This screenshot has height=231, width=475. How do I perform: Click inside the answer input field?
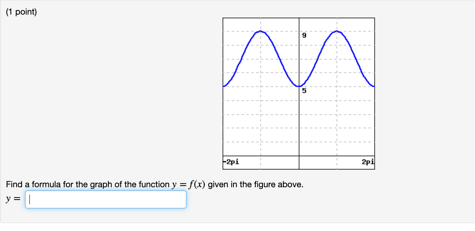[105, 199]
